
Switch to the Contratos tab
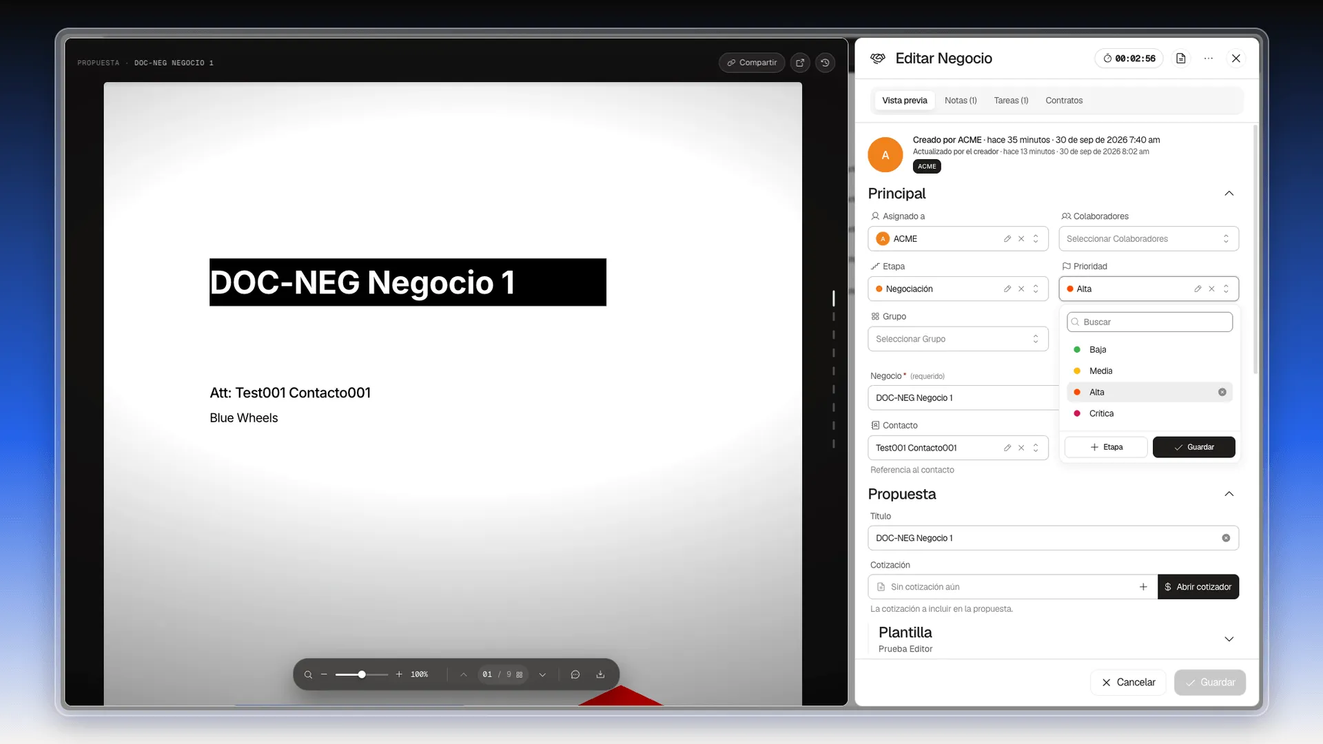coord(1064,101)
